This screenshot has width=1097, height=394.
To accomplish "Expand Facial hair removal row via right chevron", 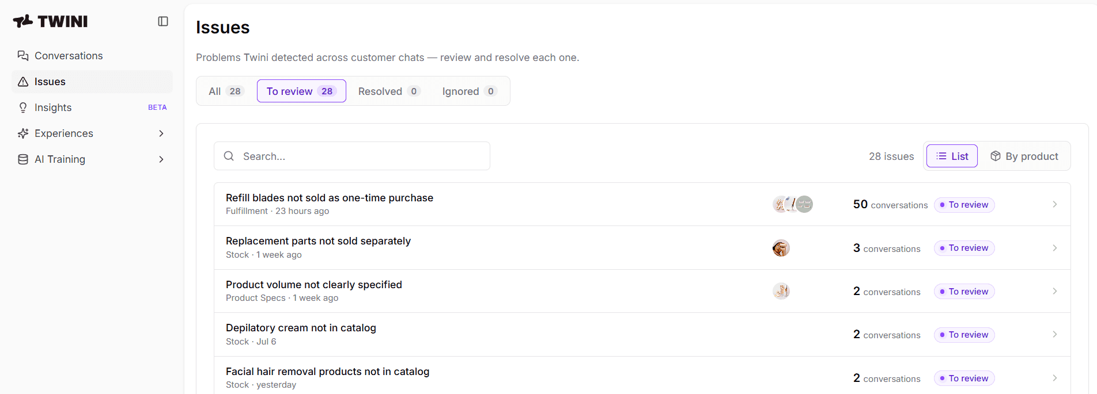I will 1055,378.
